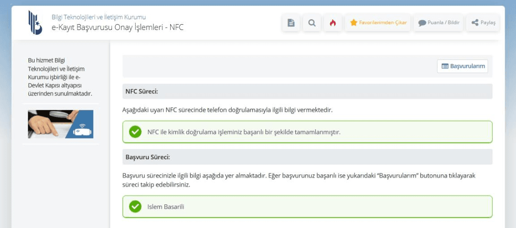516x228 pixels.
Task: Open Puanla / Bildir feedback button
Action: pos(439,23)
